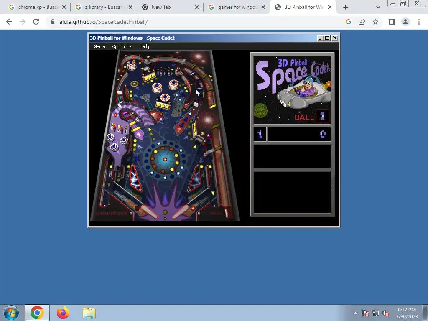The image size is (428, 321).
Task: Open the Action Center flag icon
Action: [365, 313]
